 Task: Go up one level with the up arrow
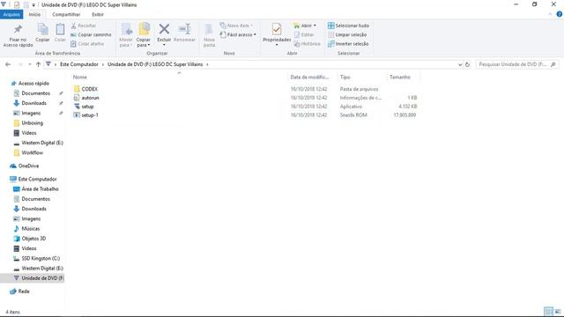[x=38, y=64]
